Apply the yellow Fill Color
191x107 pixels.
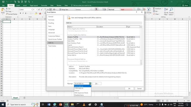[36, 13]
